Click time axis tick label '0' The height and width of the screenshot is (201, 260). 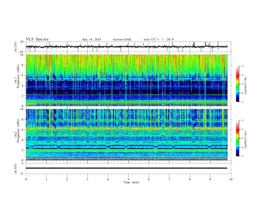pos(26,179)
